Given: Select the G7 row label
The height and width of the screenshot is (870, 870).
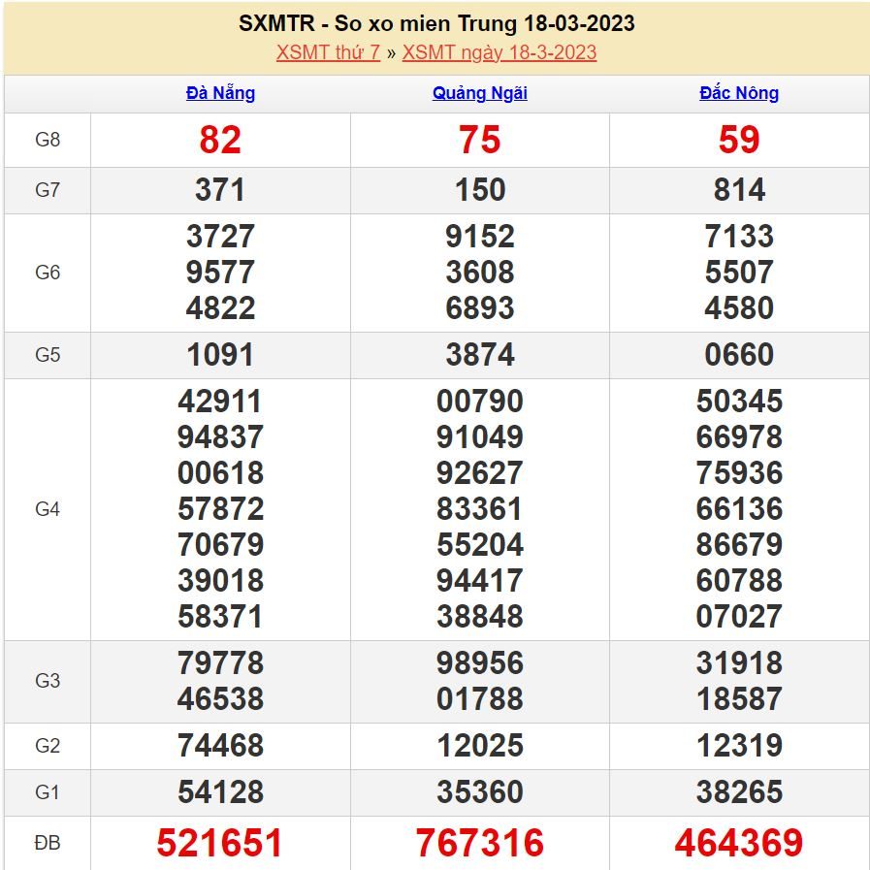Looking at the screenshot, I should pyautogui.click(x=48, y=190).
